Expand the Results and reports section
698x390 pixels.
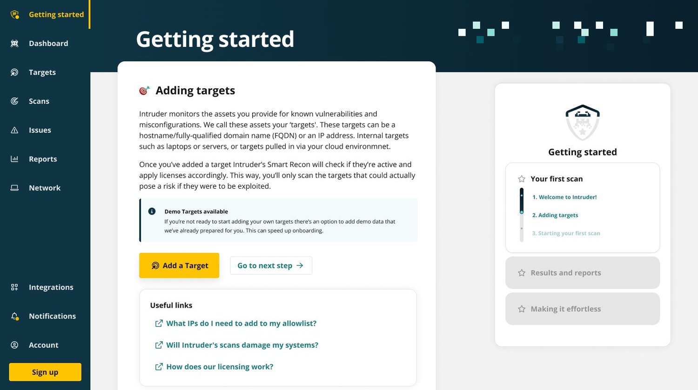tap(582, 273)
